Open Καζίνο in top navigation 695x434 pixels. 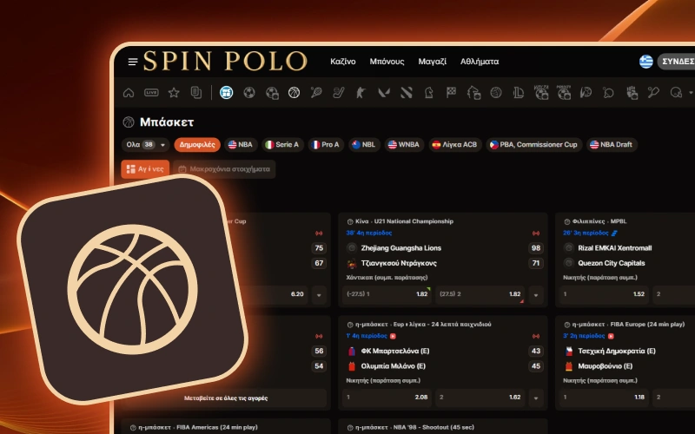tap(342, 62)
